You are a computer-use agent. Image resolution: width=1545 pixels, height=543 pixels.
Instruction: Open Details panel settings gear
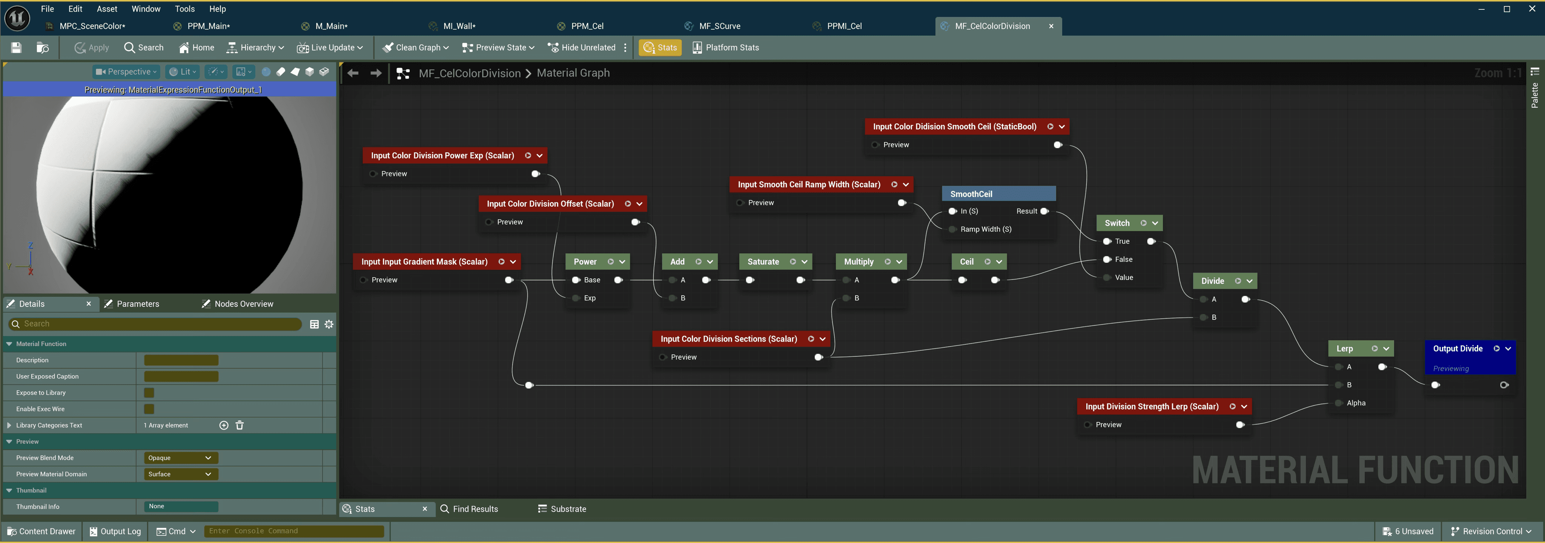pyautogui.click(x=329, y=324)
